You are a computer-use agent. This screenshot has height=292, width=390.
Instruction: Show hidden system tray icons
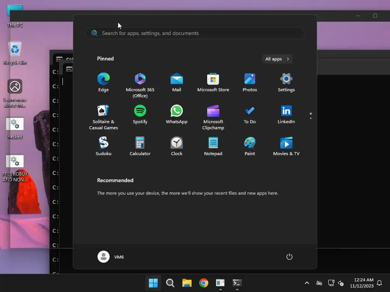[x=307, y=283]
